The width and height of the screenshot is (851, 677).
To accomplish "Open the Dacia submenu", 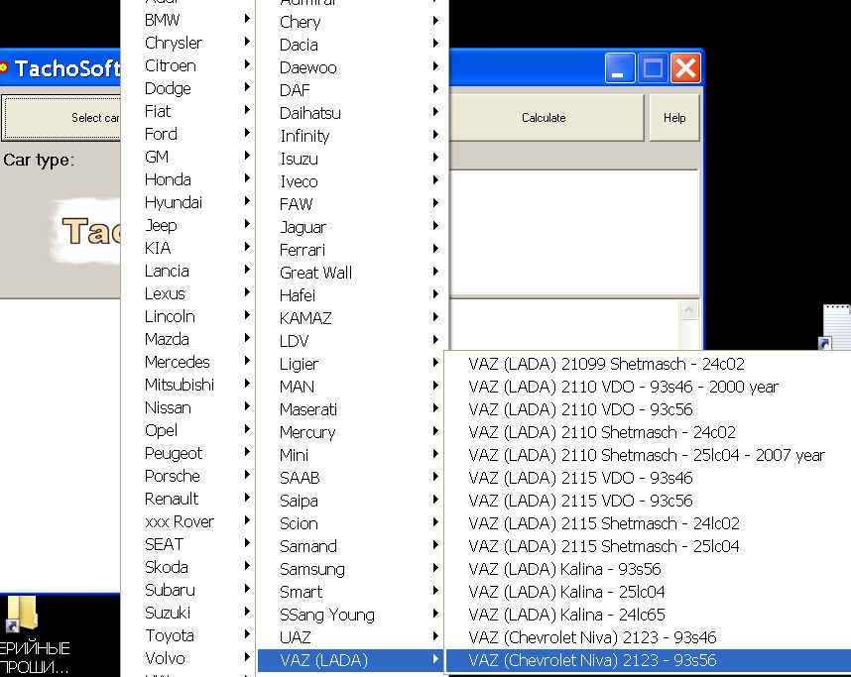I will point(351,45).
